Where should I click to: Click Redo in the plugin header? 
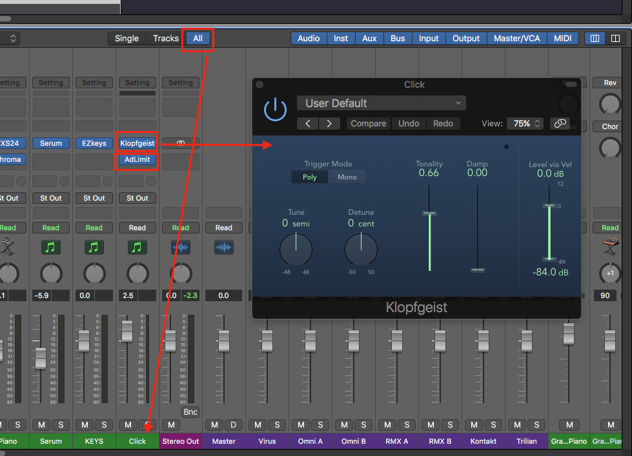click(x=443, y=124)
